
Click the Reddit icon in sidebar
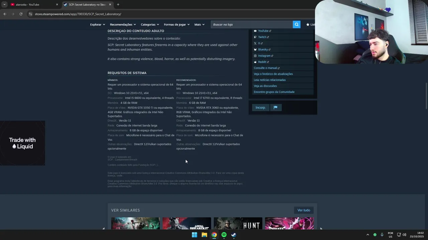point(255,62)
